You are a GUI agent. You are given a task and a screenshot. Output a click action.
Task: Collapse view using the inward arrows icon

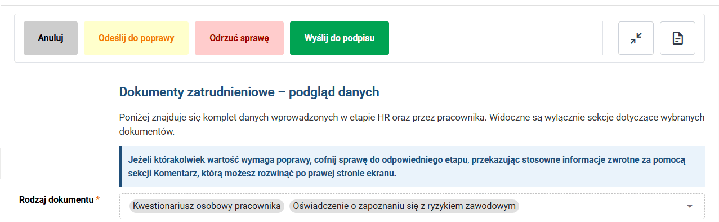[636, 38]
